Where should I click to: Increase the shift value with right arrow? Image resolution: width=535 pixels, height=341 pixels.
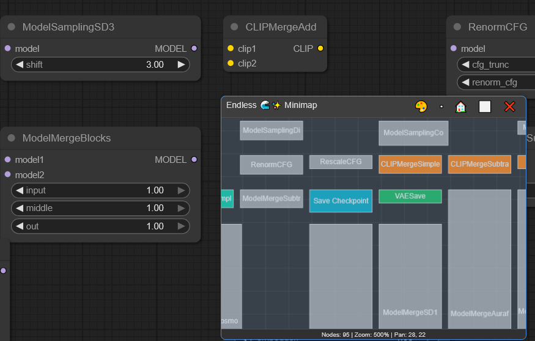(181, 65)
